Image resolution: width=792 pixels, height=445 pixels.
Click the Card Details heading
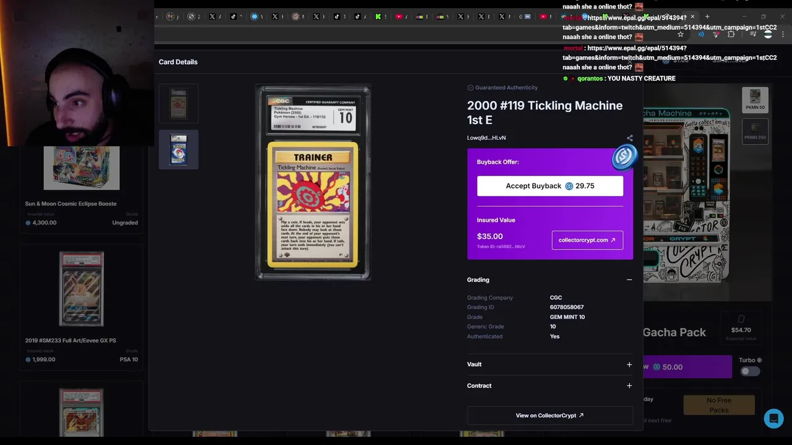(x=178, y=62)
